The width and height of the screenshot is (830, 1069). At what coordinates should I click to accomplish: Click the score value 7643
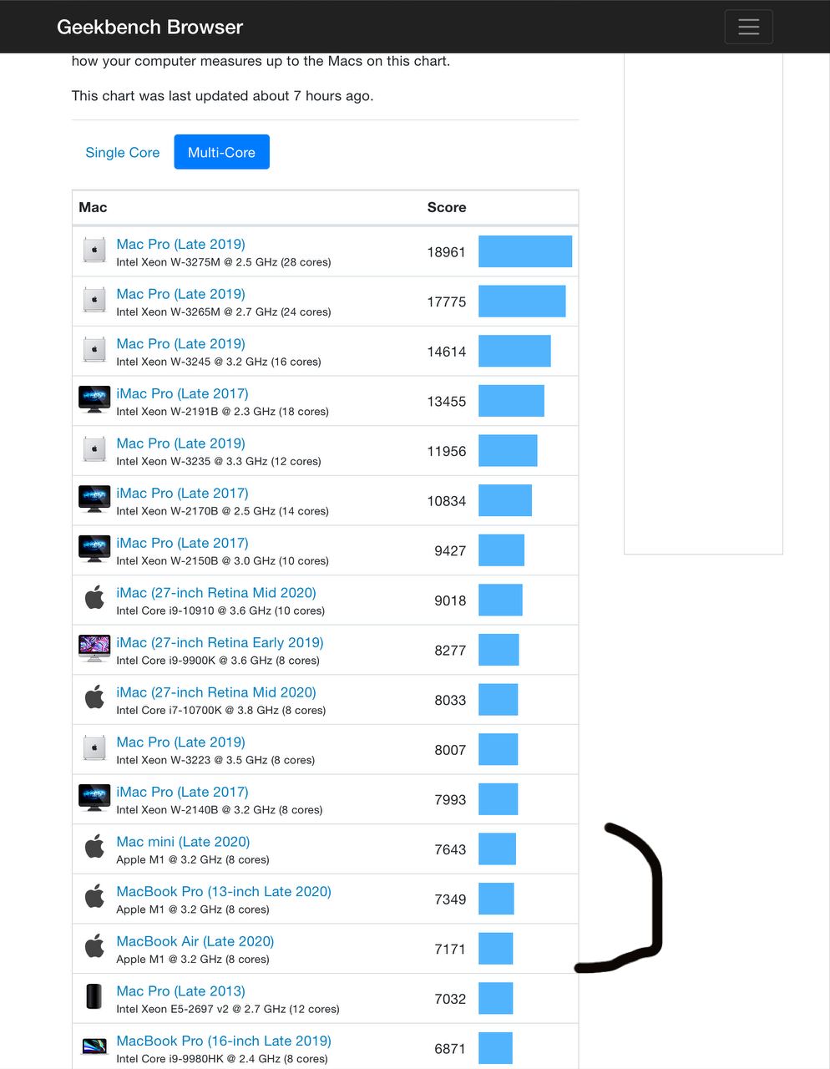point(450,849)
